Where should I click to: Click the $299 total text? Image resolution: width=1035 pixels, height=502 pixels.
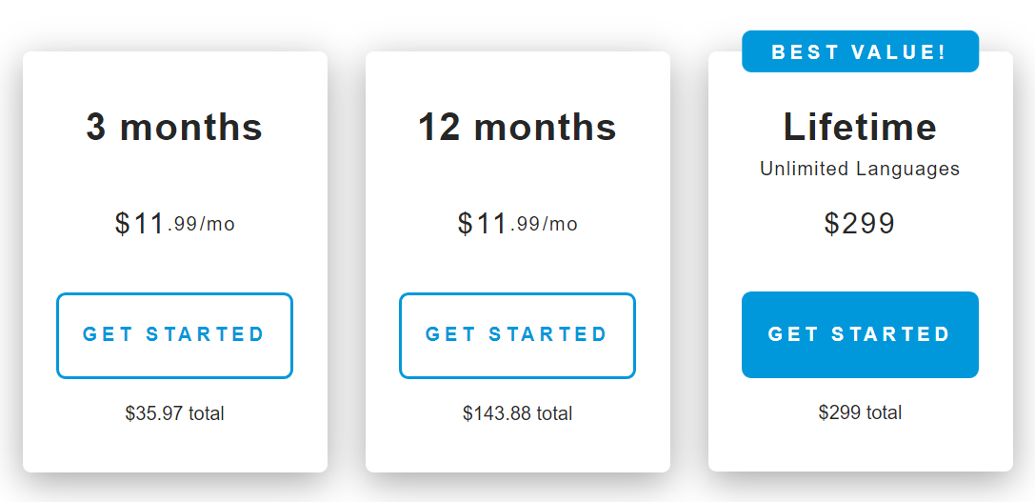point(860,412)
